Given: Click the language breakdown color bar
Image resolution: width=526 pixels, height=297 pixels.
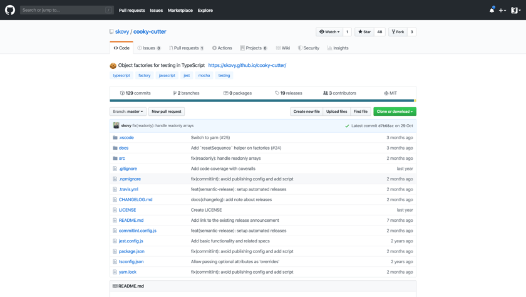Looking at the screenshot, I should (x=263, y=101).
